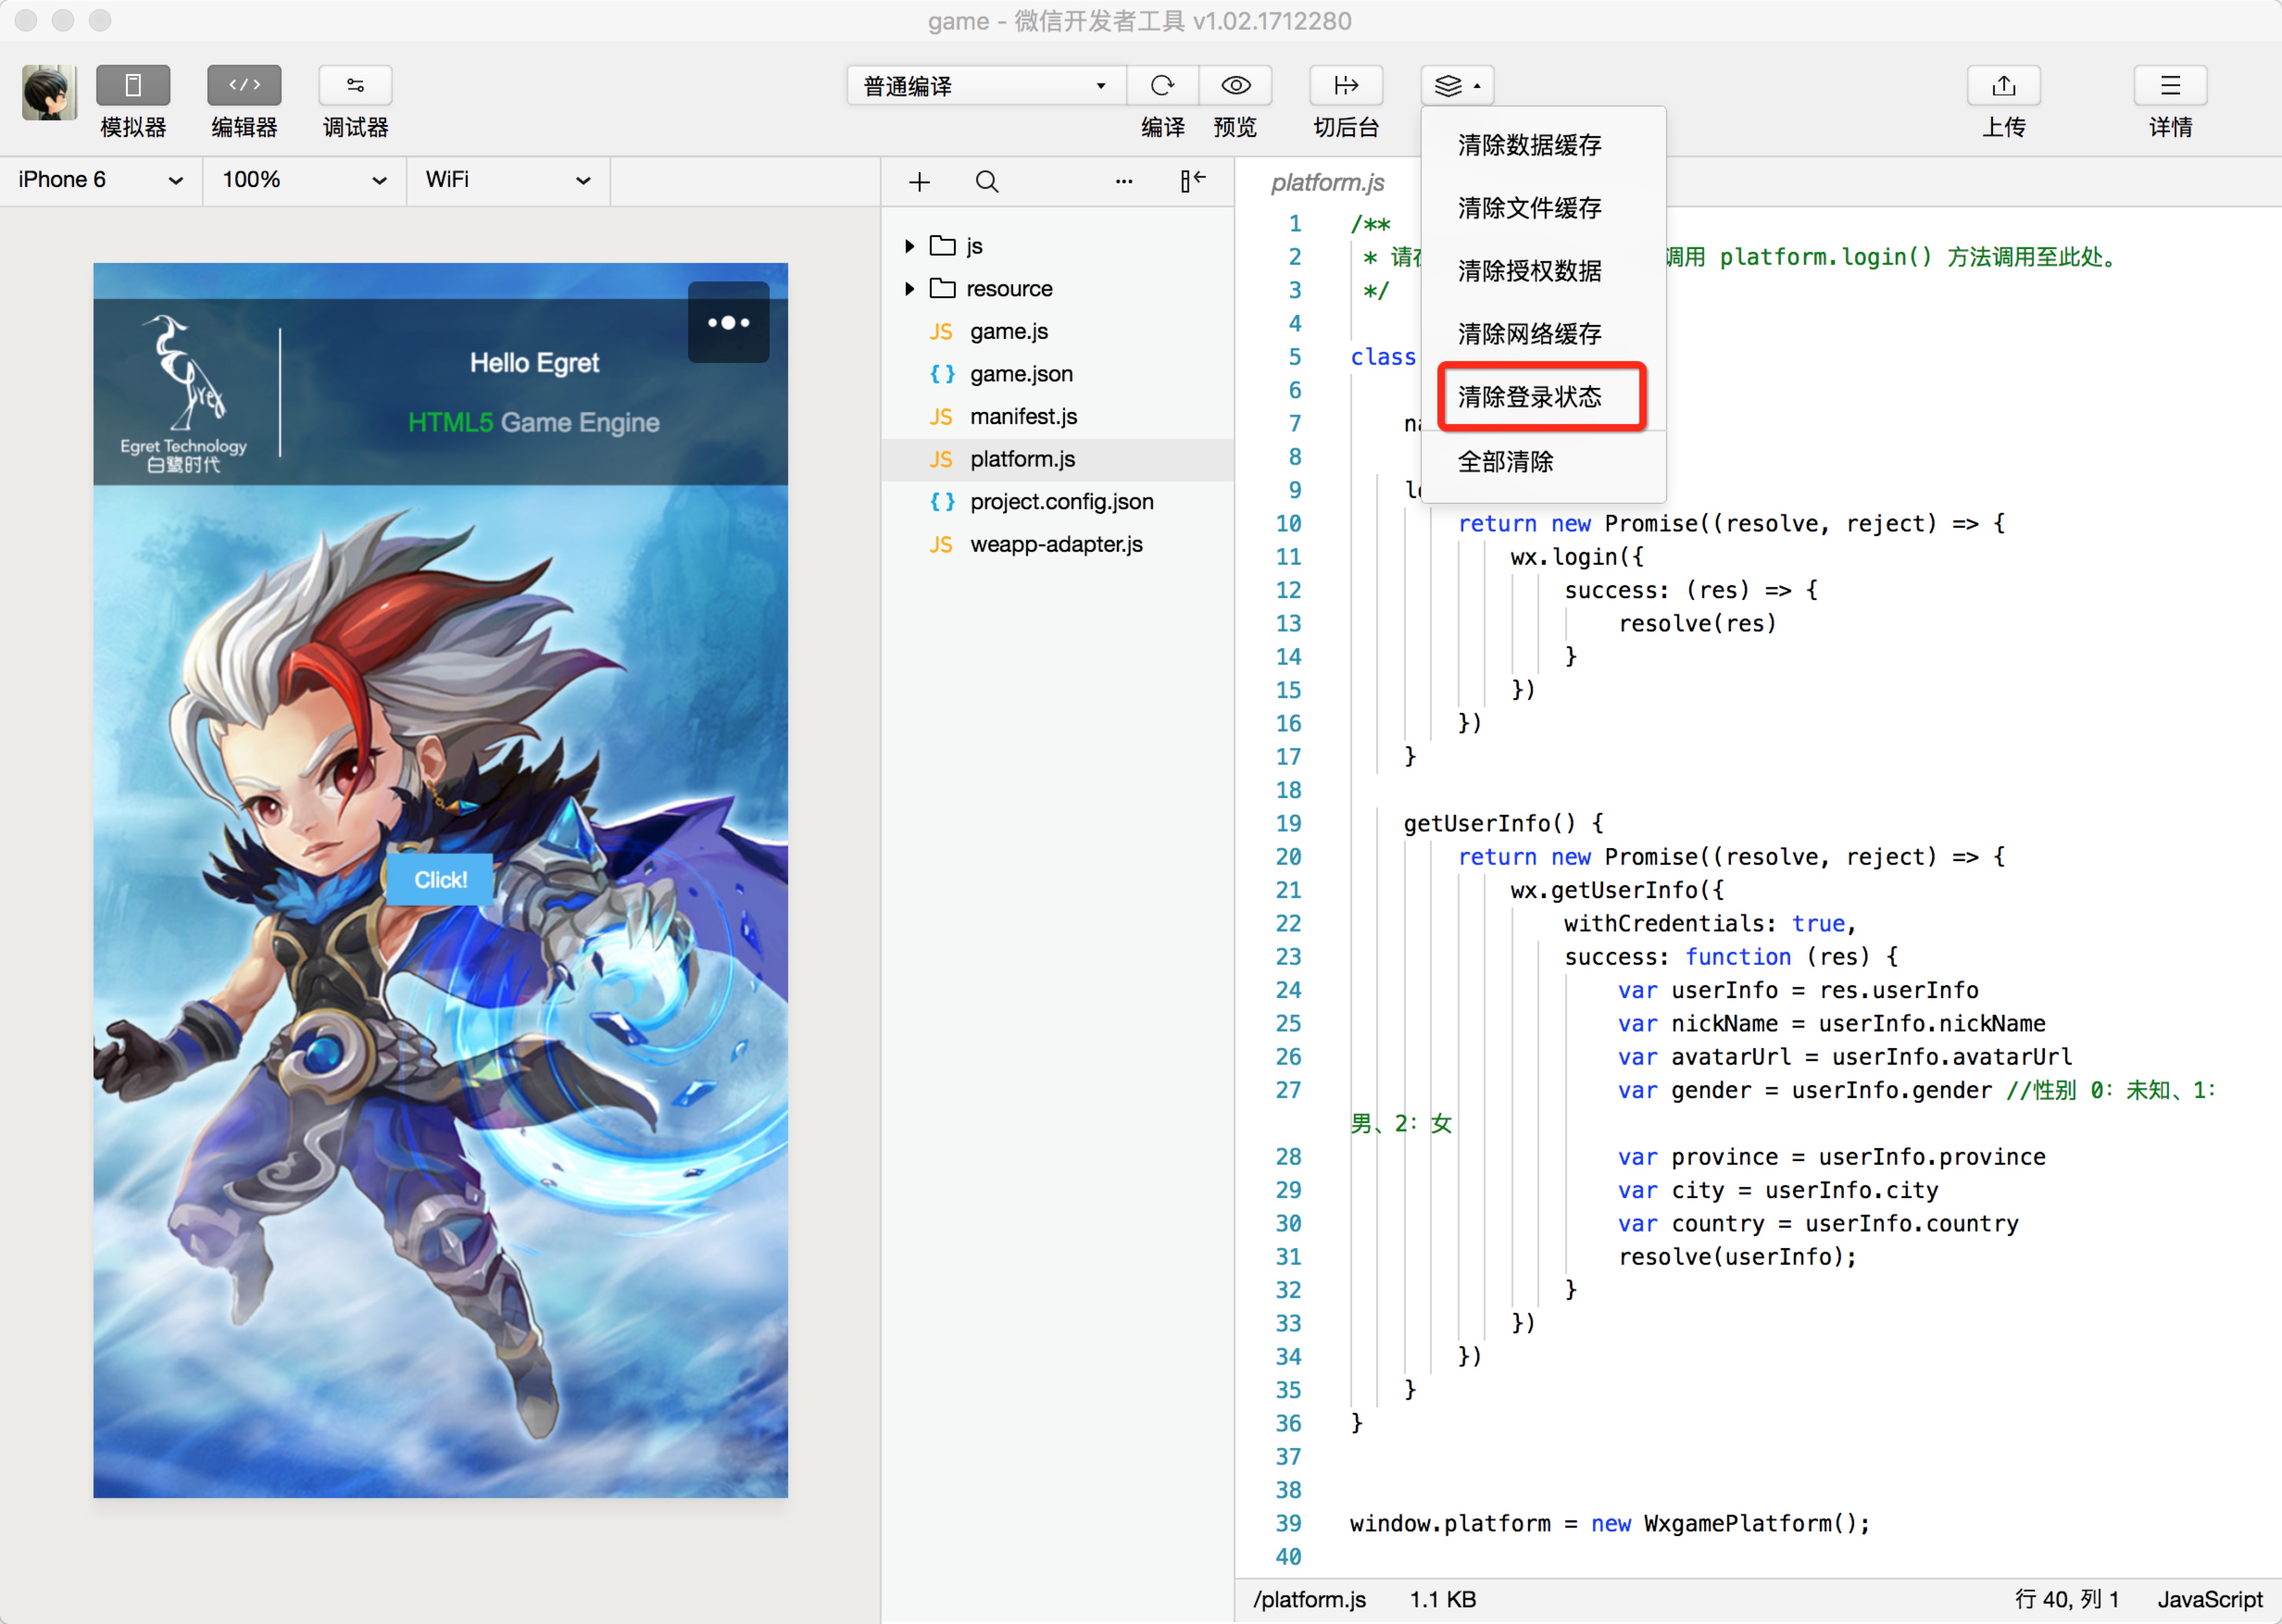
Task: Click the search icon in file panel
Action: [986, 181]
